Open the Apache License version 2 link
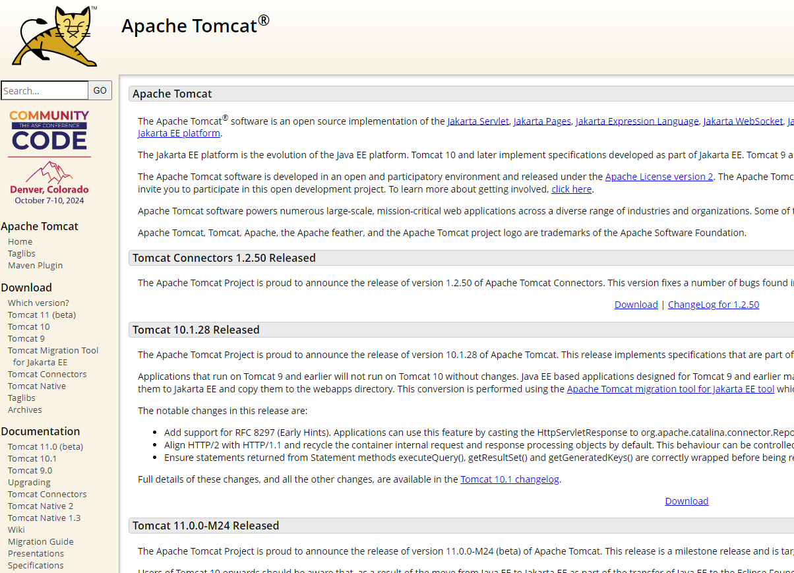Viewport: 794px width, 573px height. 659,177
